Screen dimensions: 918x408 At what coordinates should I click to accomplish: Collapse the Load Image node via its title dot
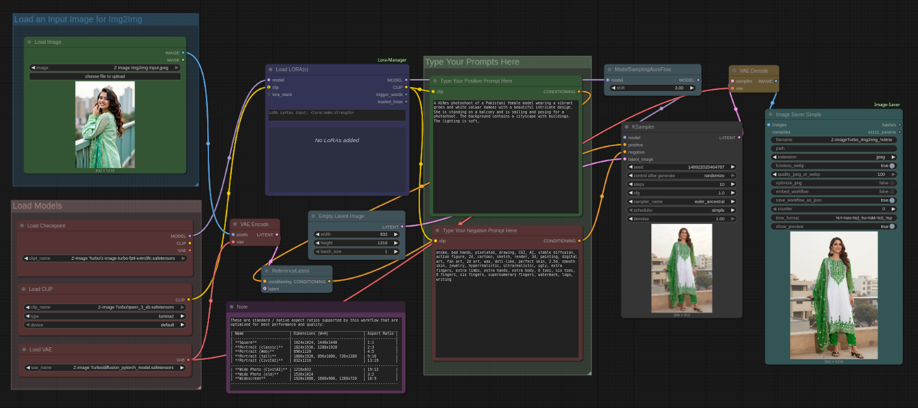click(29, 42)
